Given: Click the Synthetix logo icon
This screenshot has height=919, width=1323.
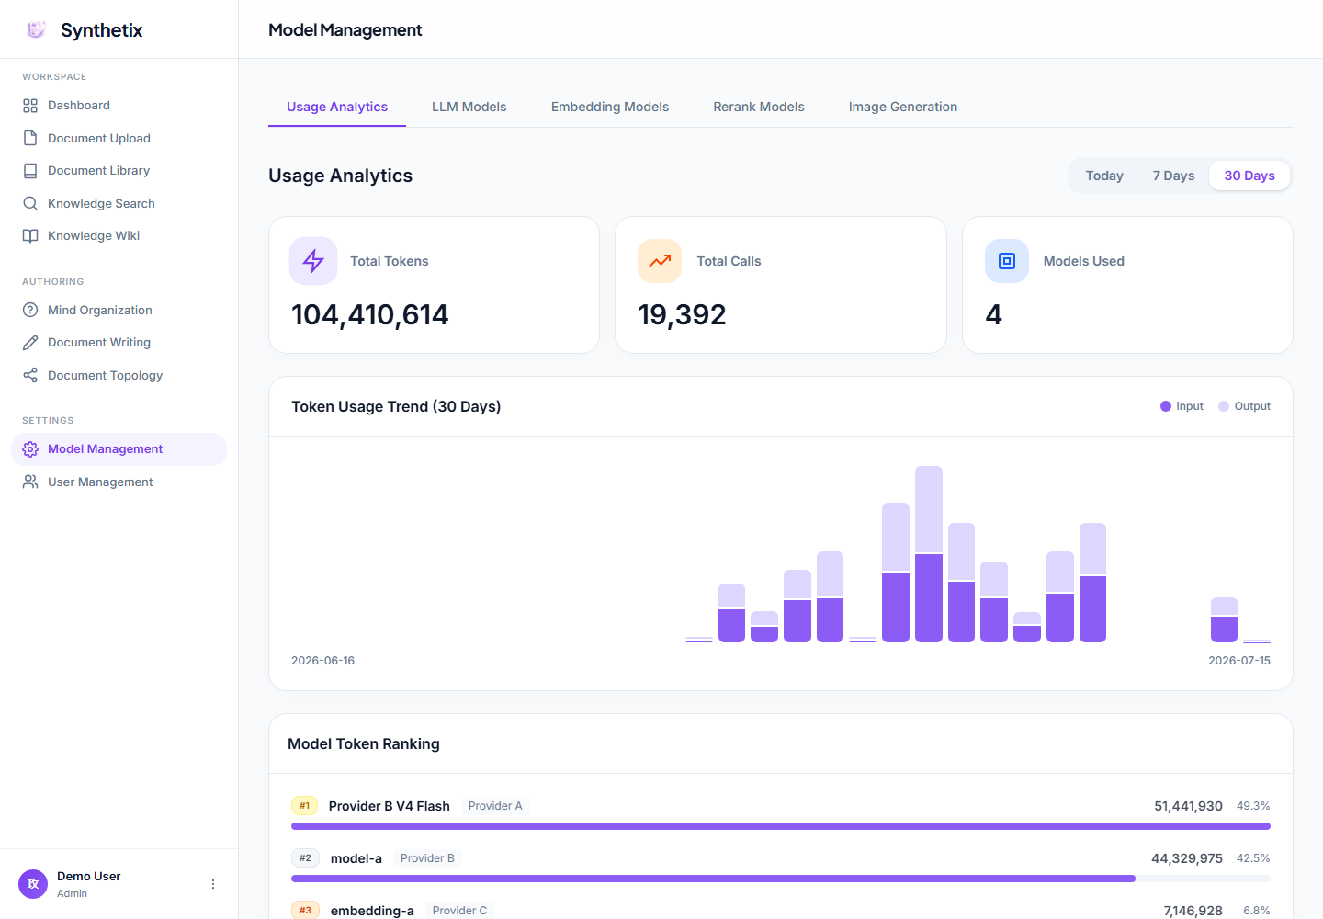Looking at the screenshot, I should tap(36, 29).
